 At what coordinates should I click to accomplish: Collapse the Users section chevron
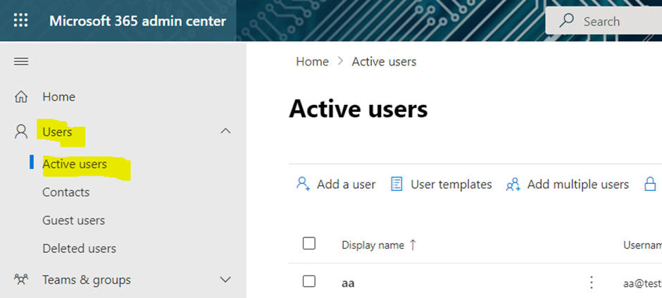pos(226,131)
